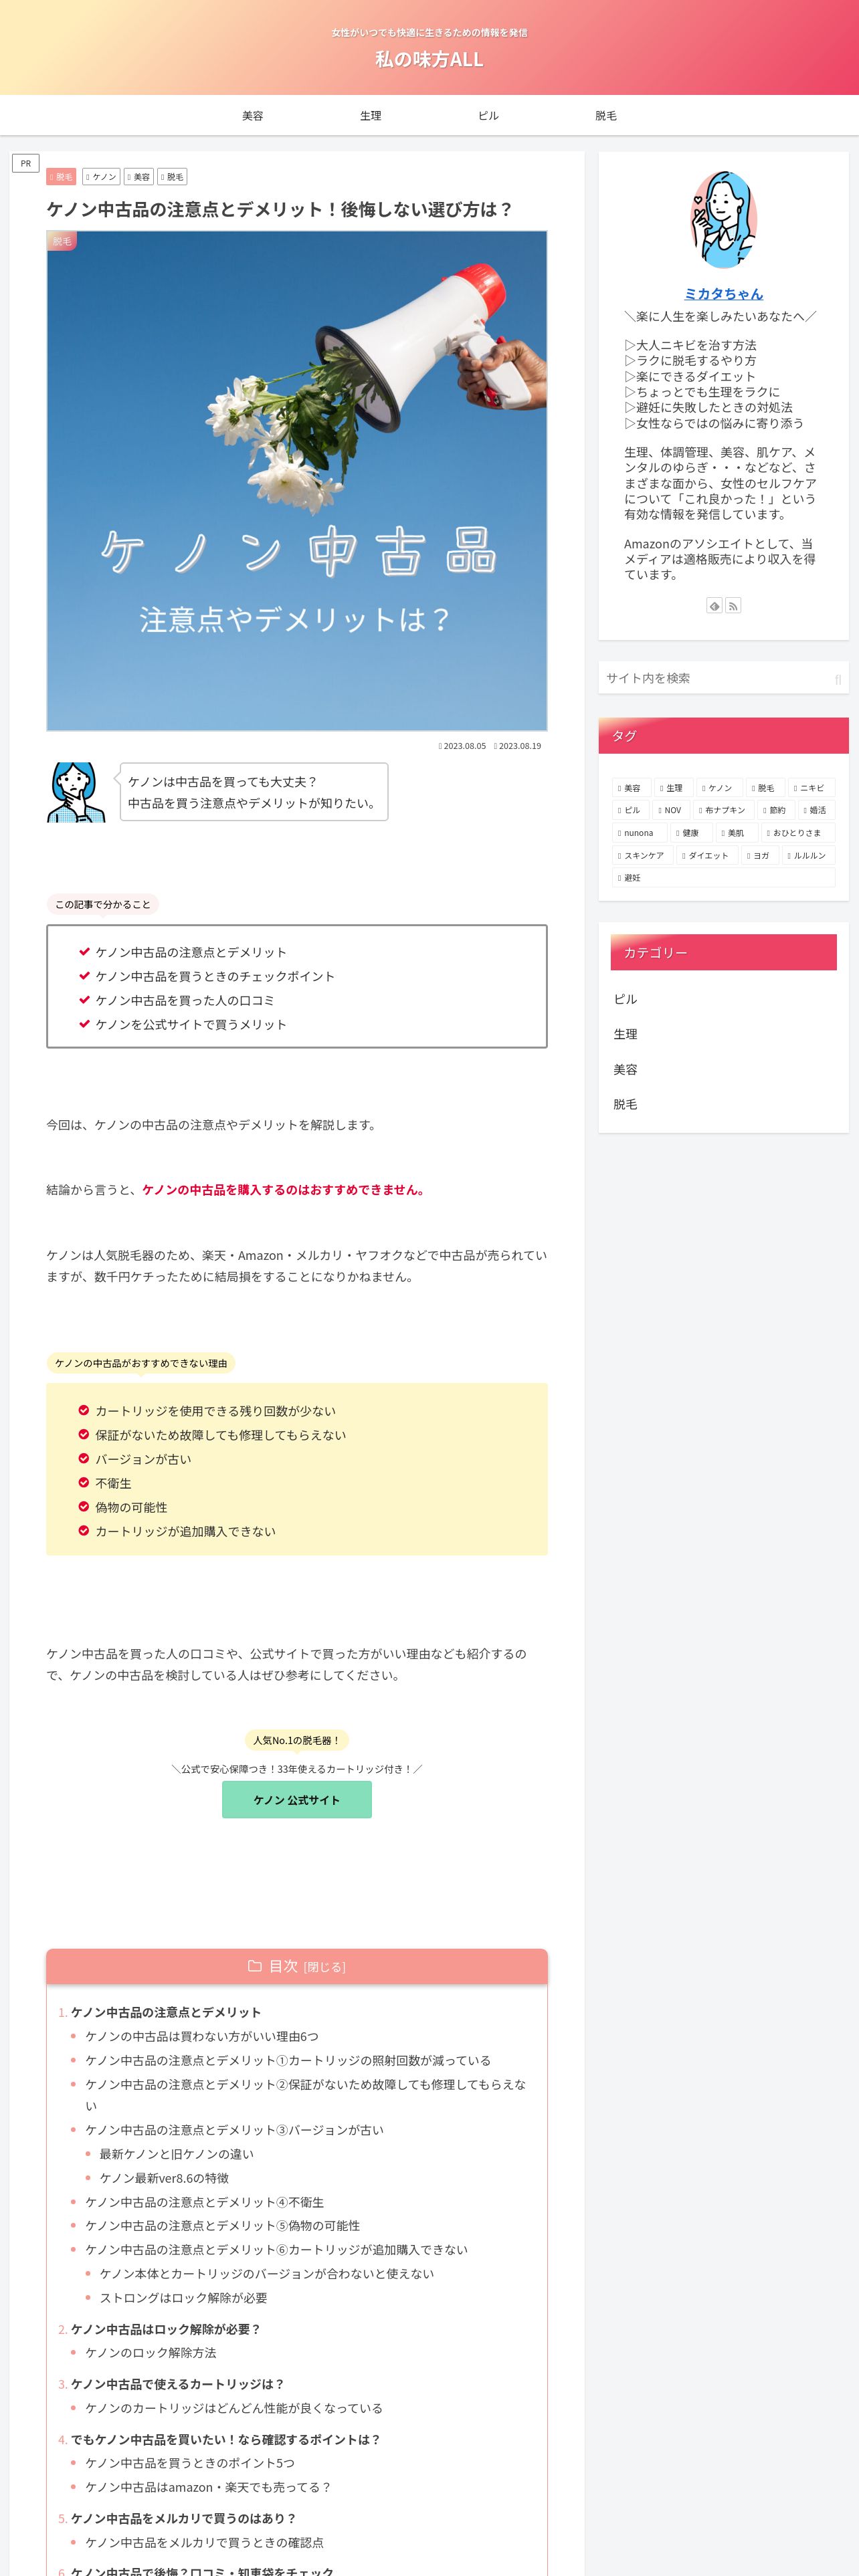
Task: Select the 節約 tag
Action: pos(776,810)
